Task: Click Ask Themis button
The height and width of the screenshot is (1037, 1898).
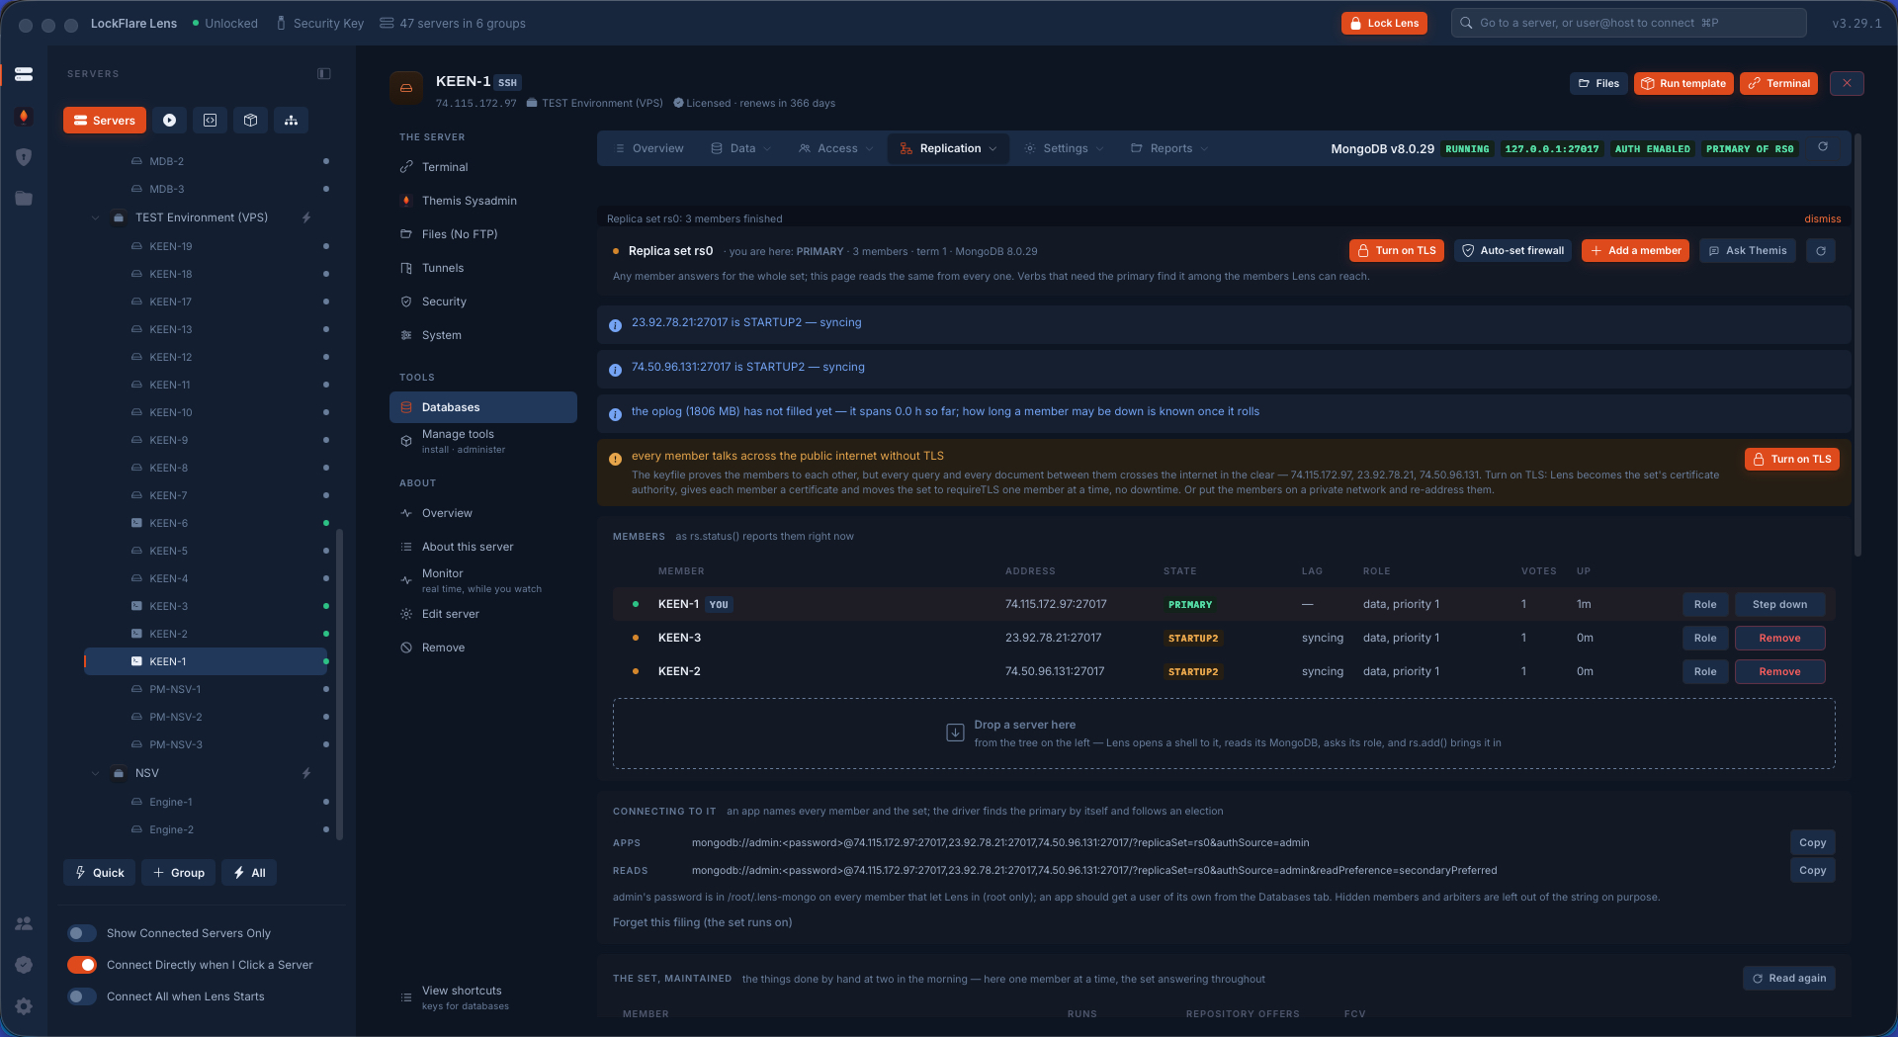Action: click(1747, 251)
